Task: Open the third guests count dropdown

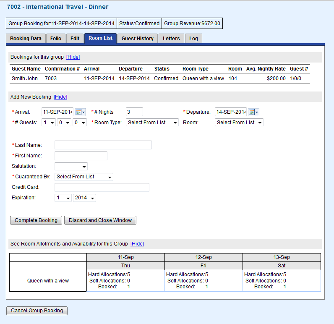Action: coord(80,123)
